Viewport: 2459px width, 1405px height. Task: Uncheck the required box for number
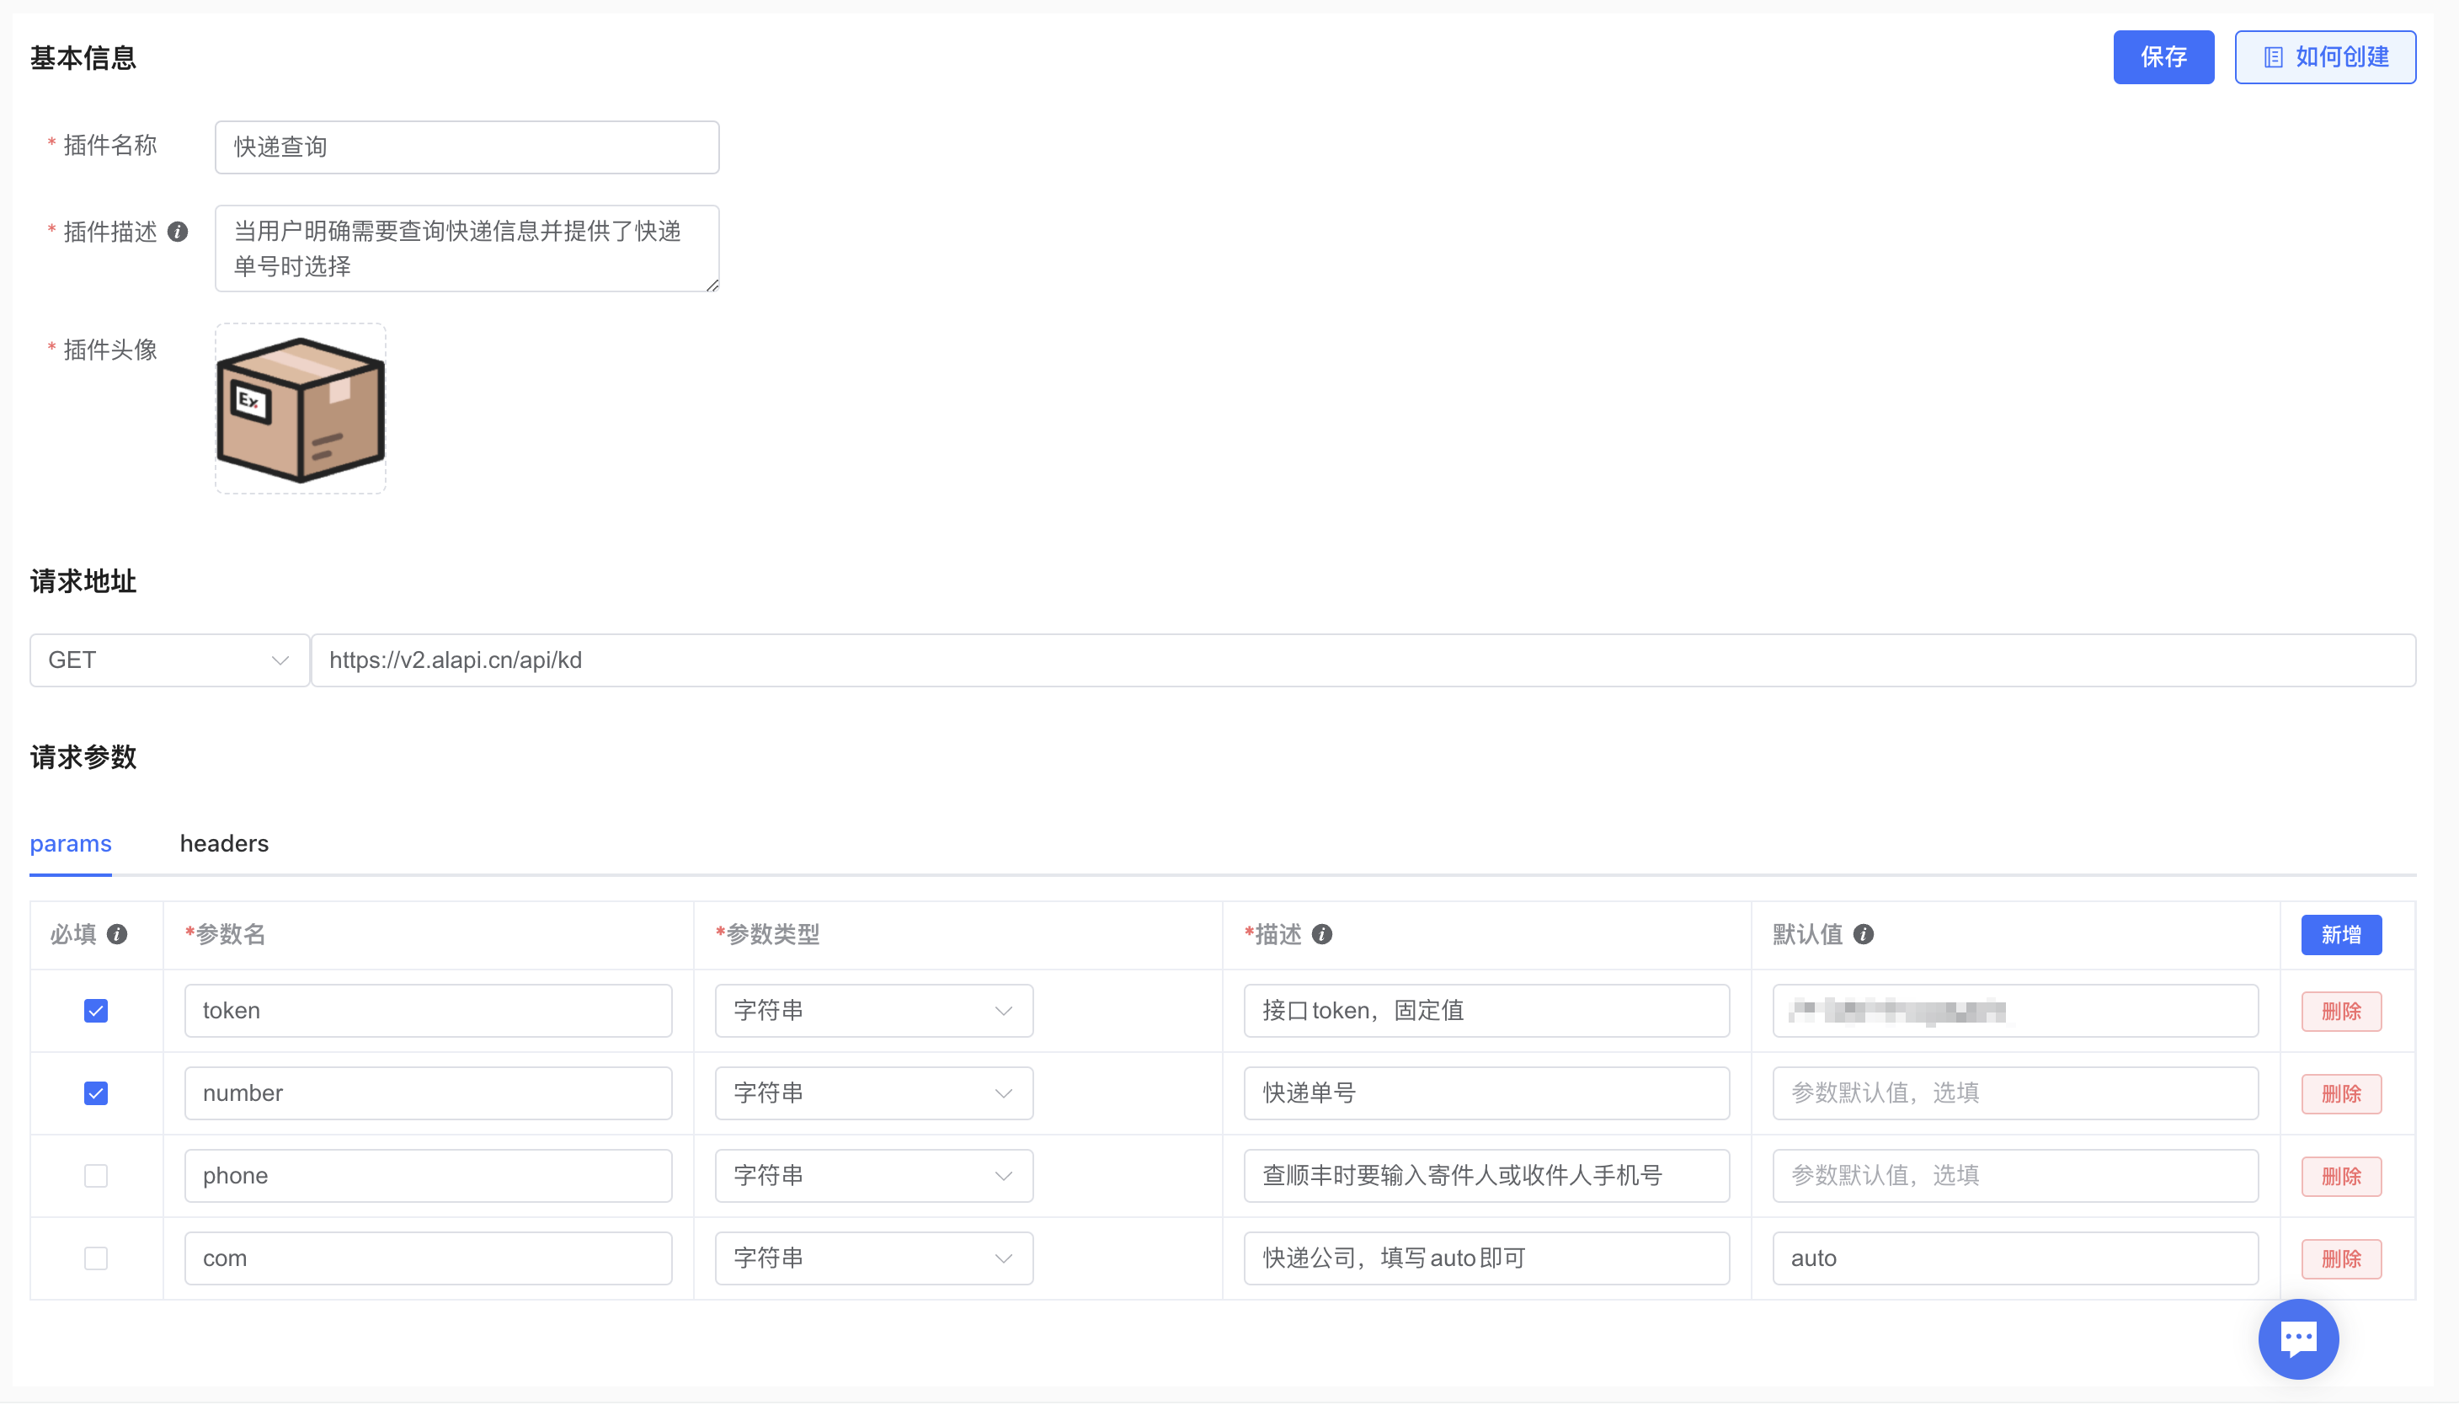[x=95, y=1093]
